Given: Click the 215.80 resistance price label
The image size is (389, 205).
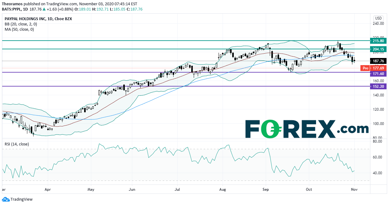Looking at the screenshot, I should tap(378, 41).
